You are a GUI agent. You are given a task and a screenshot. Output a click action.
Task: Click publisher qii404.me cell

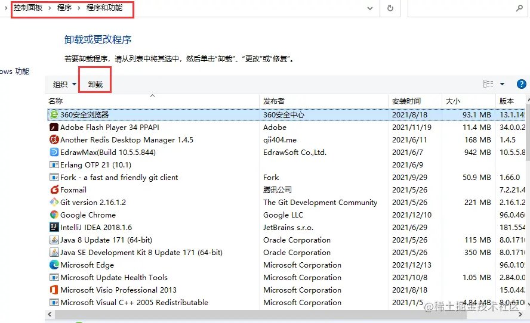pyautogui.click(x=280, y=139)
